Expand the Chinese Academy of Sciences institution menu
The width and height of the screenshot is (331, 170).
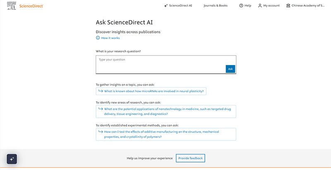coord(308,6)
